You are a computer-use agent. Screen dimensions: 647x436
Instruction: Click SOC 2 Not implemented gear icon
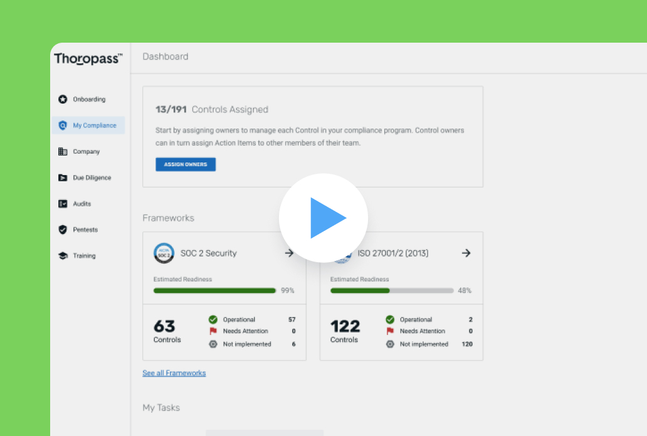pos(213,344)
